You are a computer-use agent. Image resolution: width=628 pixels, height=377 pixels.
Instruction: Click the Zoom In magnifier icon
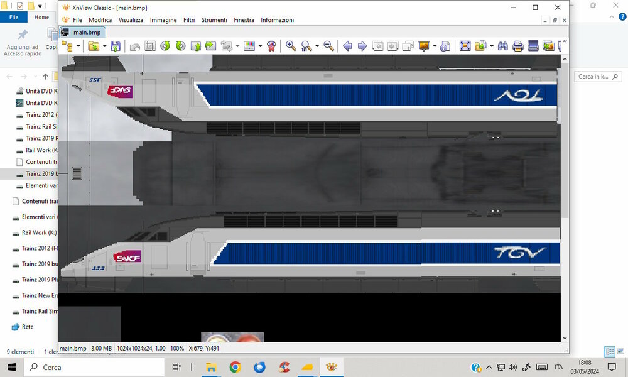291,46
